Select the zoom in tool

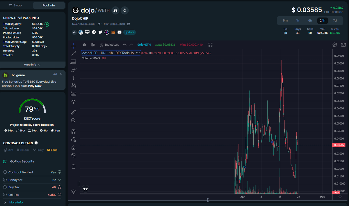[x=74, y=120]
